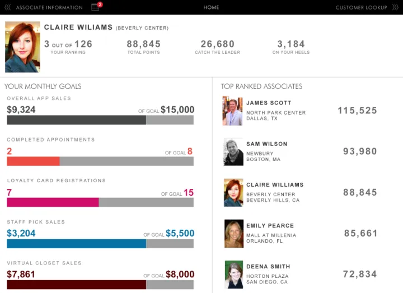Go to the Home tab
Screen dimensions: 403x293
tap(211, 8)
